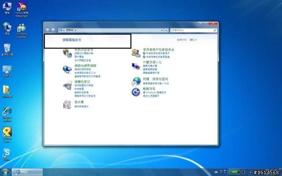
Task: Click the 檢視網路狀態及工作 link
Action: 85,73
